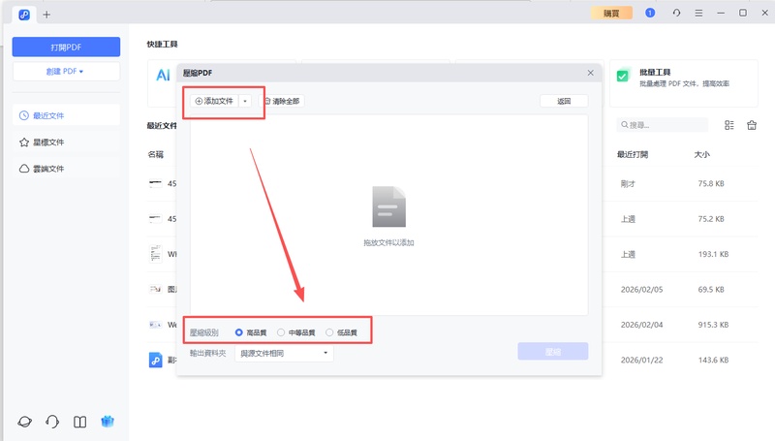Click the 2026/01/22 date cell
This screenshot has height=441, width=775.
tap(641, 360)
